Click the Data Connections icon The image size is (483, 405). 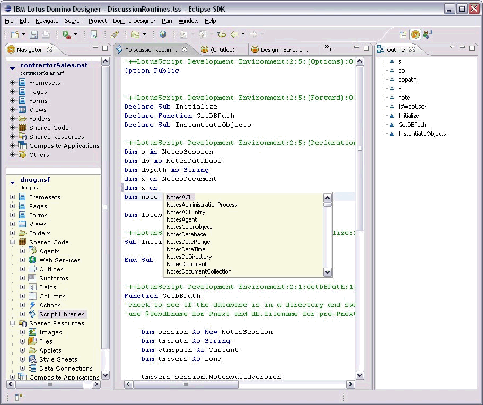click(32, 368)
